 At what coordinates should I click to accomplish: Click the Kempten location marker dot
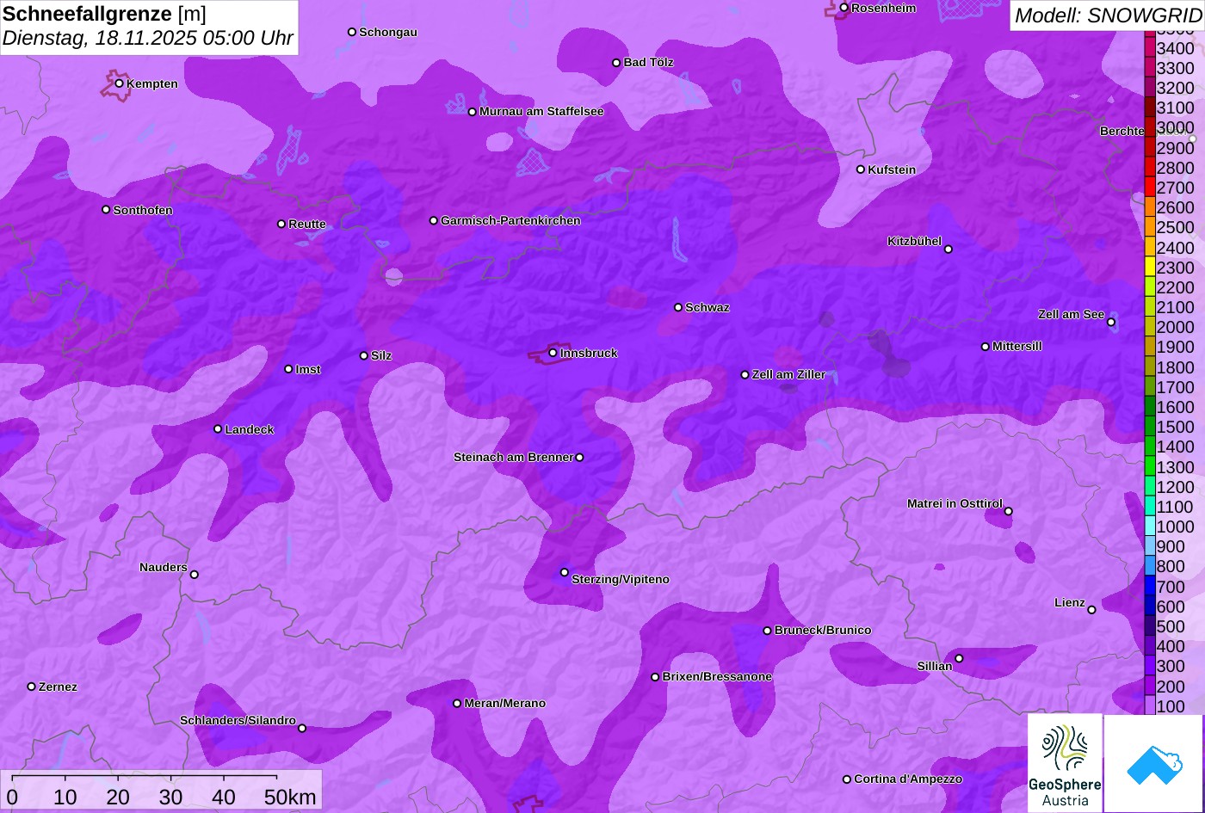(x=119, y=83)
